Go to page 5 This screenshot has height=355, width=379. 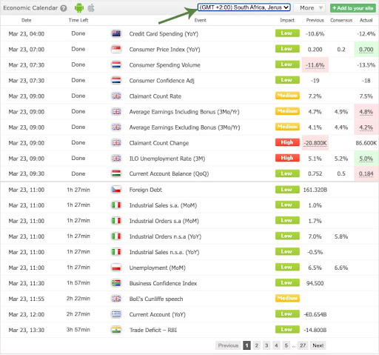(286, 345)
